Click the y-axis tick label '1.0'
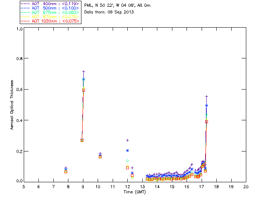Screen dimensions: 253x202 pos(19,29)
